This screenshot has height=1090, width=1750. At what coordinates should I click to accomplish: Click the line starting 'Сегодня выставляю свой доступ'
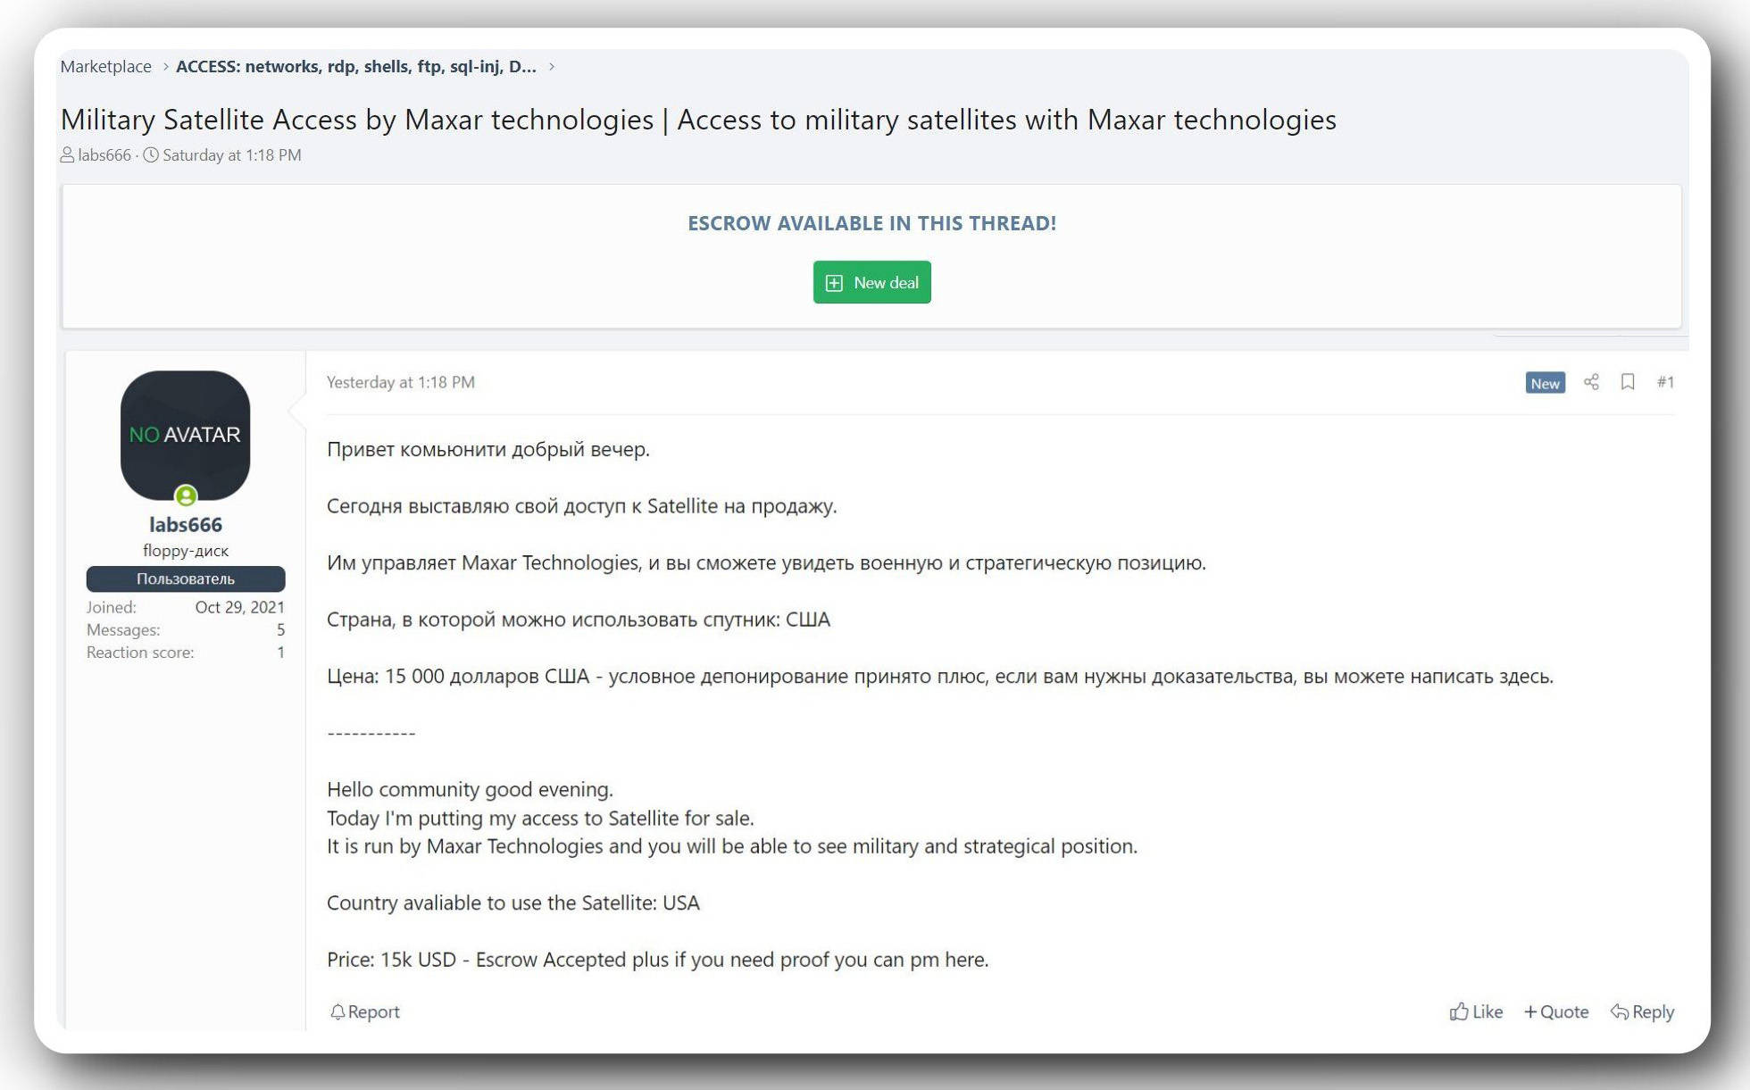pos(582,506)
